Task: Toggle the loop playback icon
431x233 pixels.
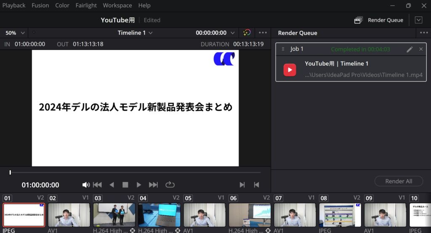Action: click(170, 184)
